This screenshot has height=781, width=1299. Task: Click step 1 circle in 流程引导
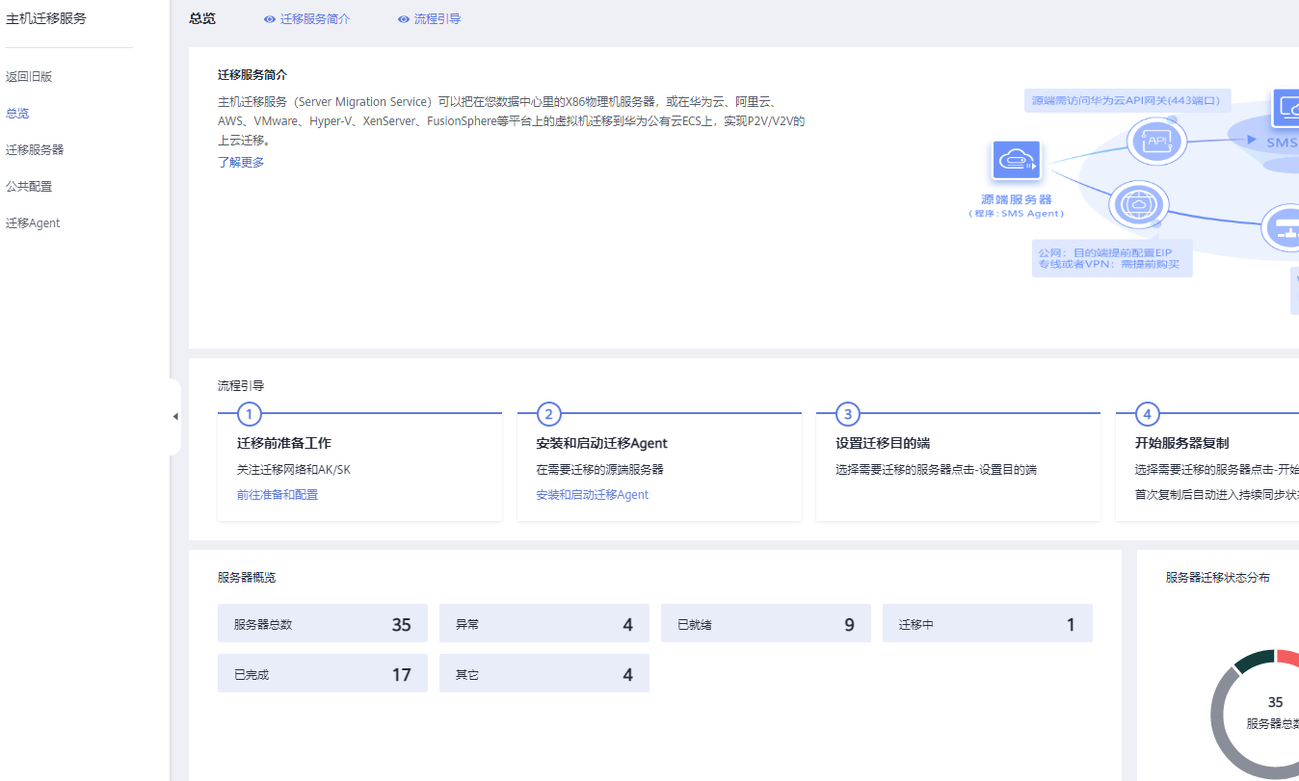[250, 414]
